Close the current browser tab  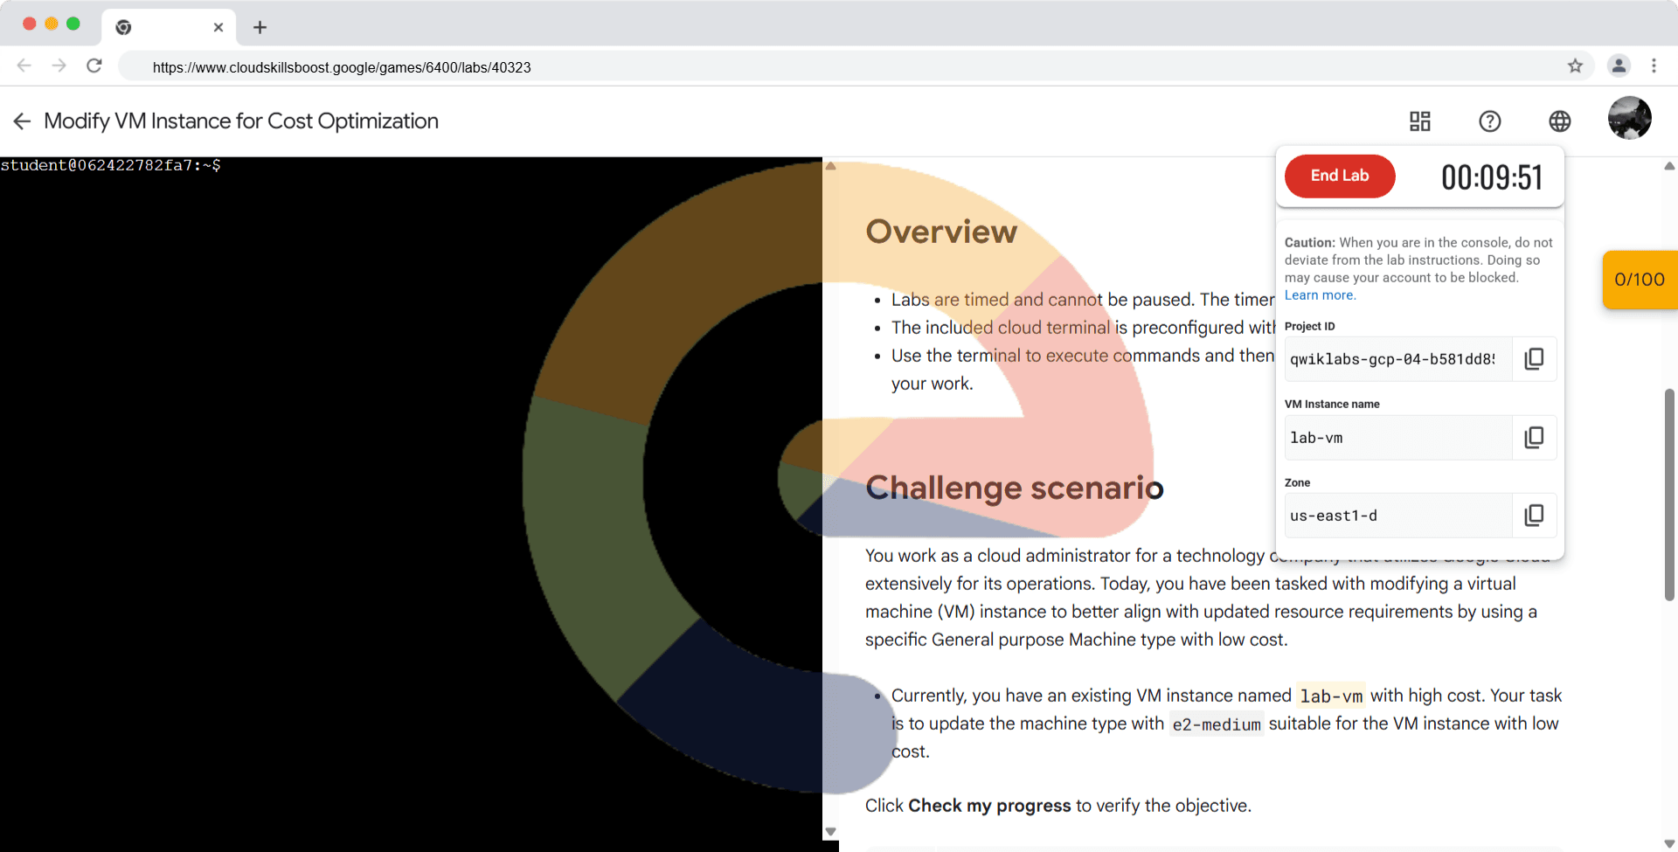(218, 27)
